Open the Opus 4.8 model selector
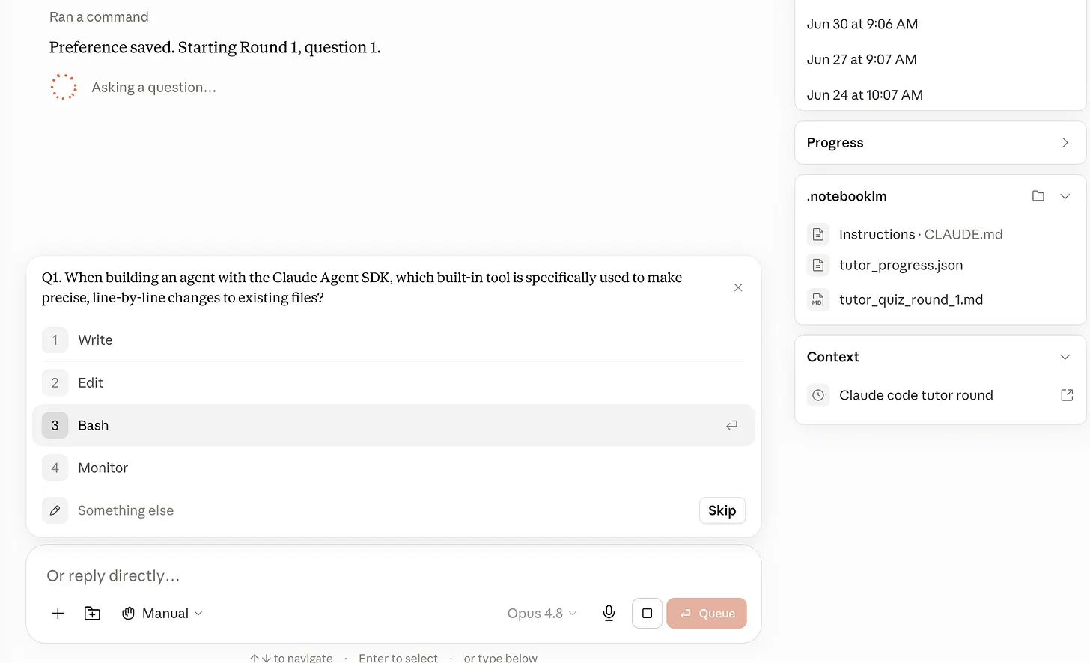This screenshot has height=663, width=1090. [x=542, y=614]
